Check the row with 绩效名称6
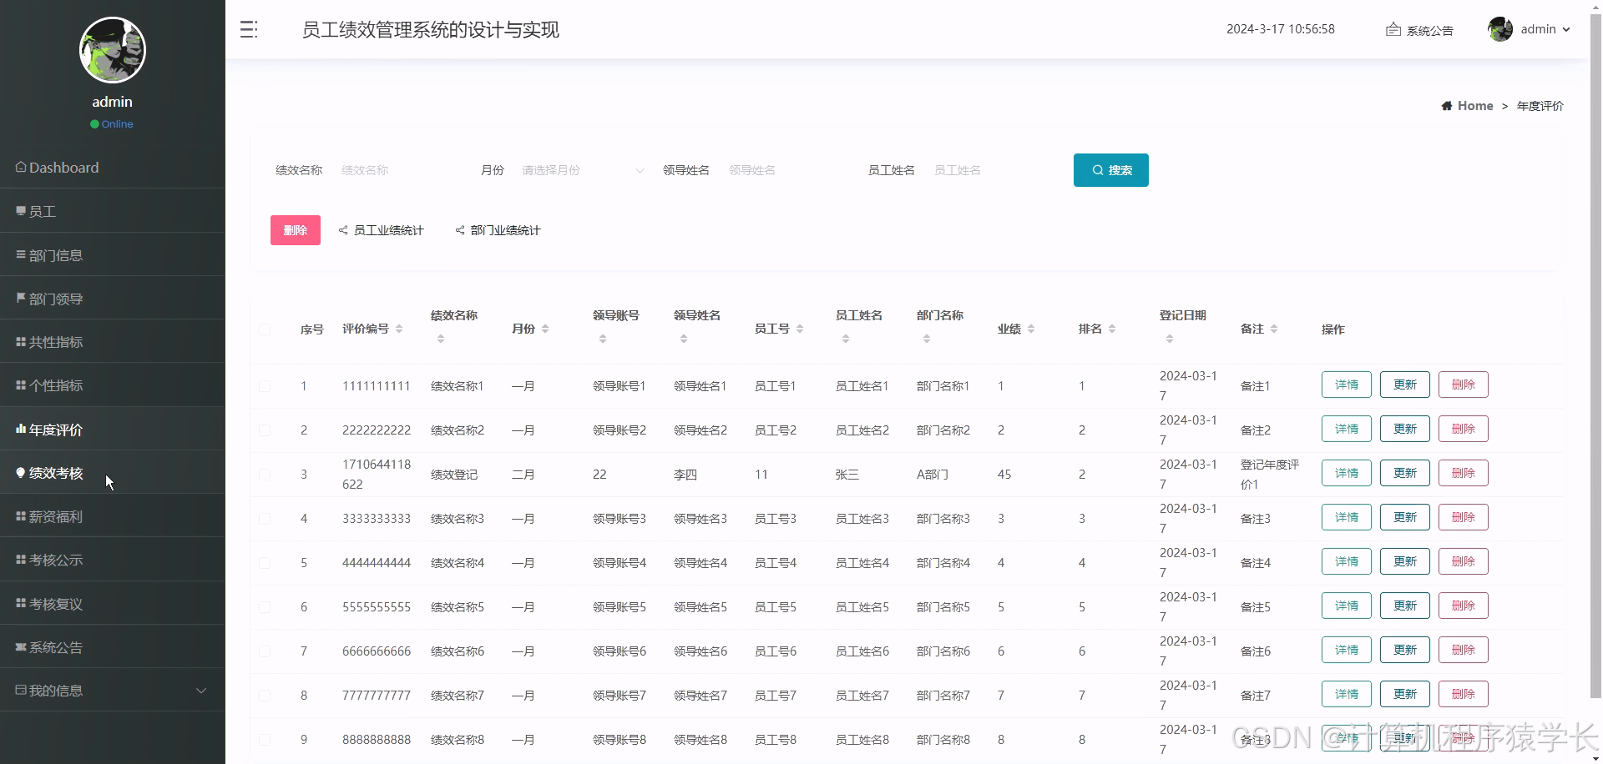This screenshot has width=1603, height=764. pos(265,651)
